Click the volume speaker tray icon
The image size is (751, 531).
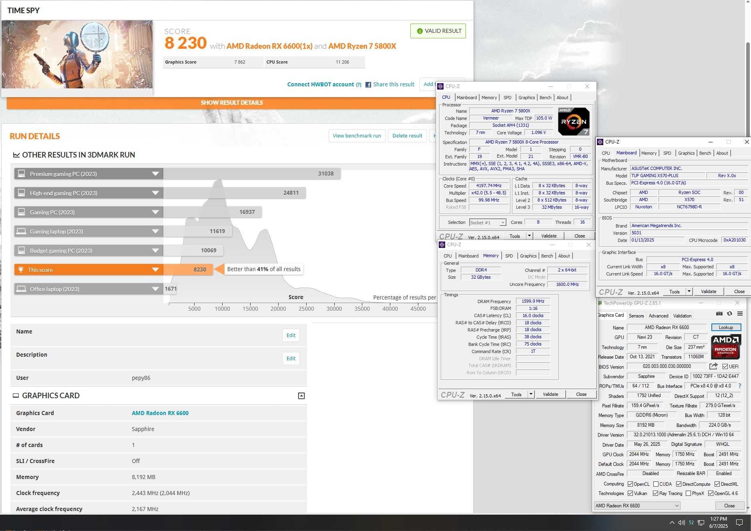682,523
